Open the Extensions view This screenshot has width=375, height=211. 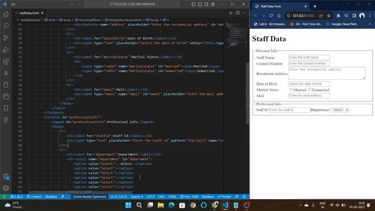click(x=6, y=62)
